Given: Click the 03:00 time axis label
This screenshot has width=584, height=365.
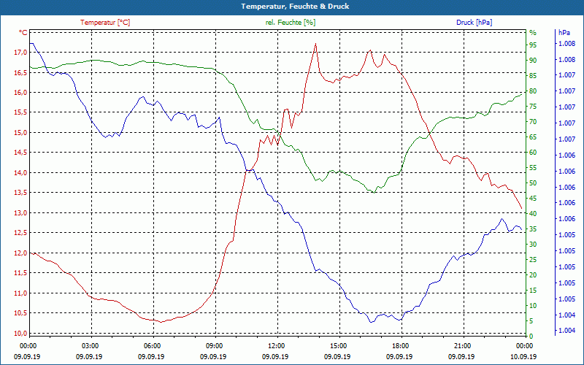Looking at the screenshot, I should point(91,346).
